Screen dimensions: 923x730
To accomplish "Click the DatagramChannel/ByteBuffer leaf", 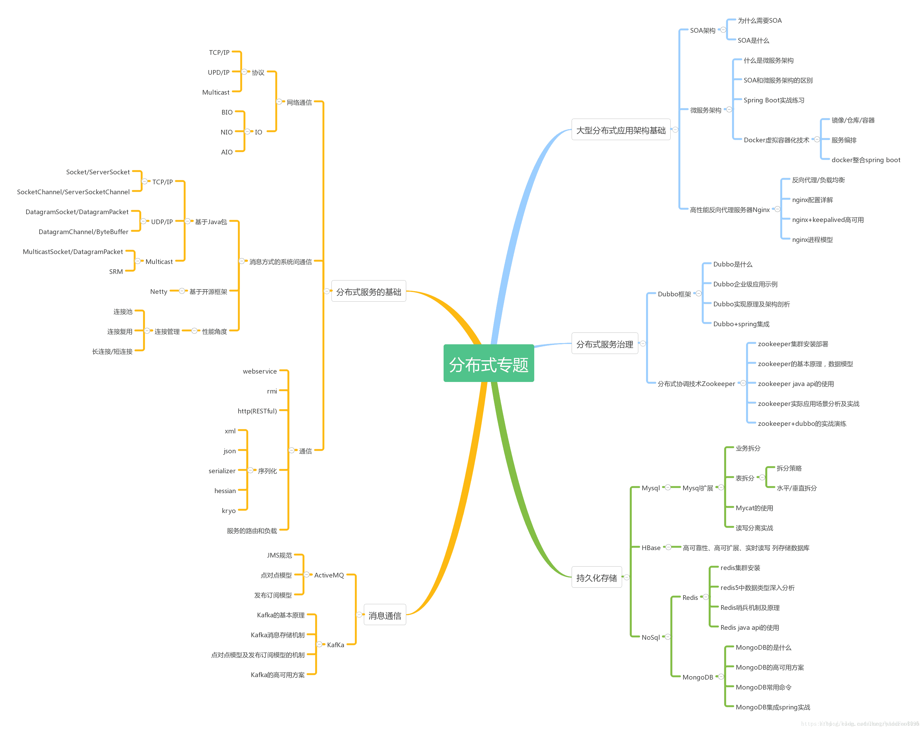I will pyautogui.click(x=83, y=232).
